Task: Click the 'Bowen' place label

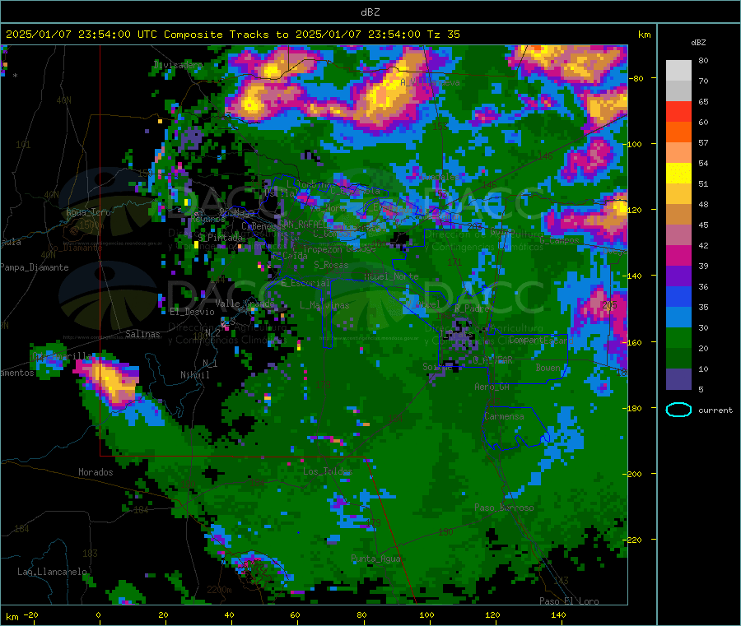Action: click(x=548, y=368)
